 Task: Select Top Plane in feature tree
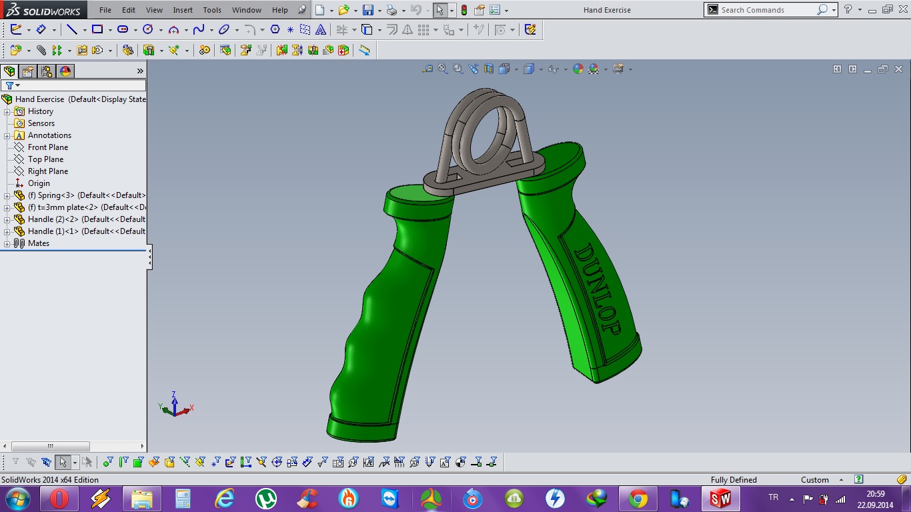pos(46,159)
